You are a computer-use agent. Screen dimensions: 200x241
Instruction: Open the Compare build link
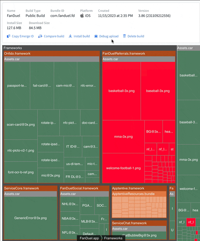(x=54, y=36)
